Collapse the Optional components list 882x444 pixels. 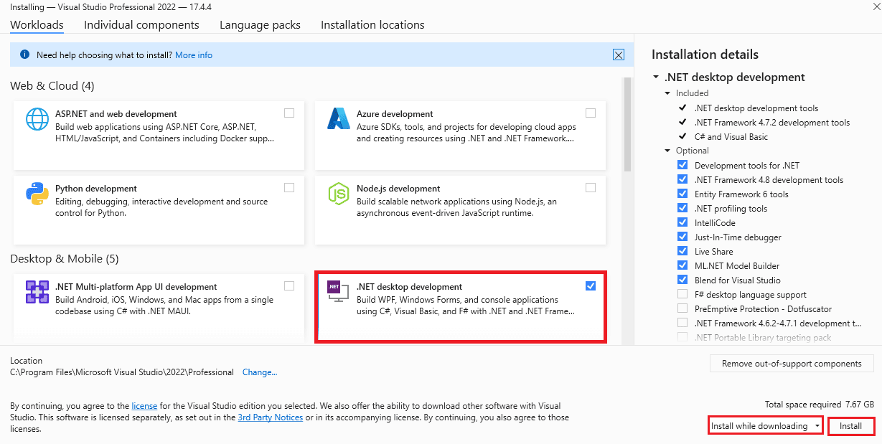tap(668, 151)
